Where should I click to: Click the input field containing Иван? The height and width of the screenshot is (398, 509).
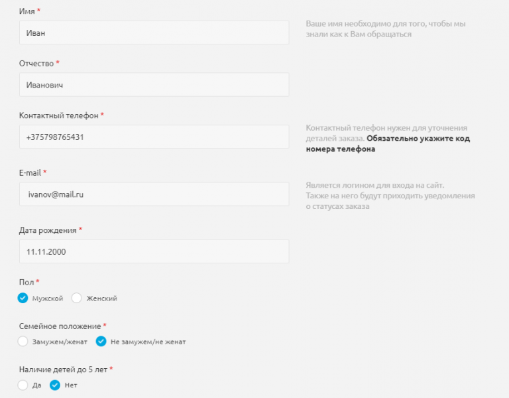tap(154, 33)
